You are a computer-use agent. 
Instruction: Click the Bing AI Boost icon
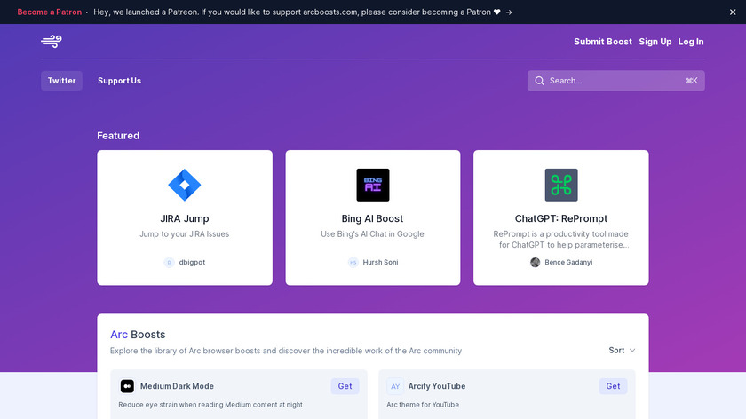372,185
